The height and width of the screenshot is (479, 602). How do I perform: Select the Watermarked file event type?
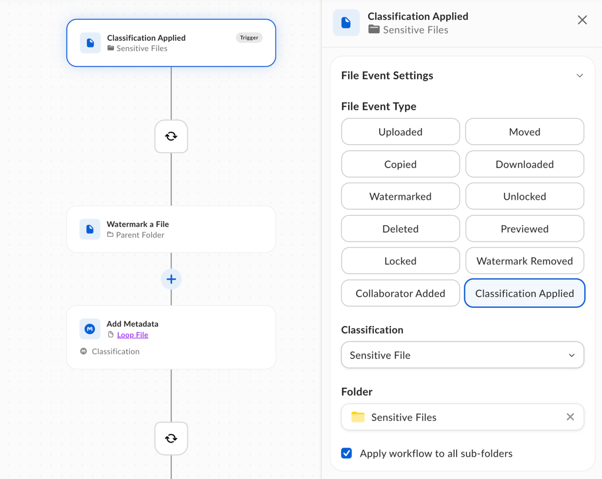(400, 196)
